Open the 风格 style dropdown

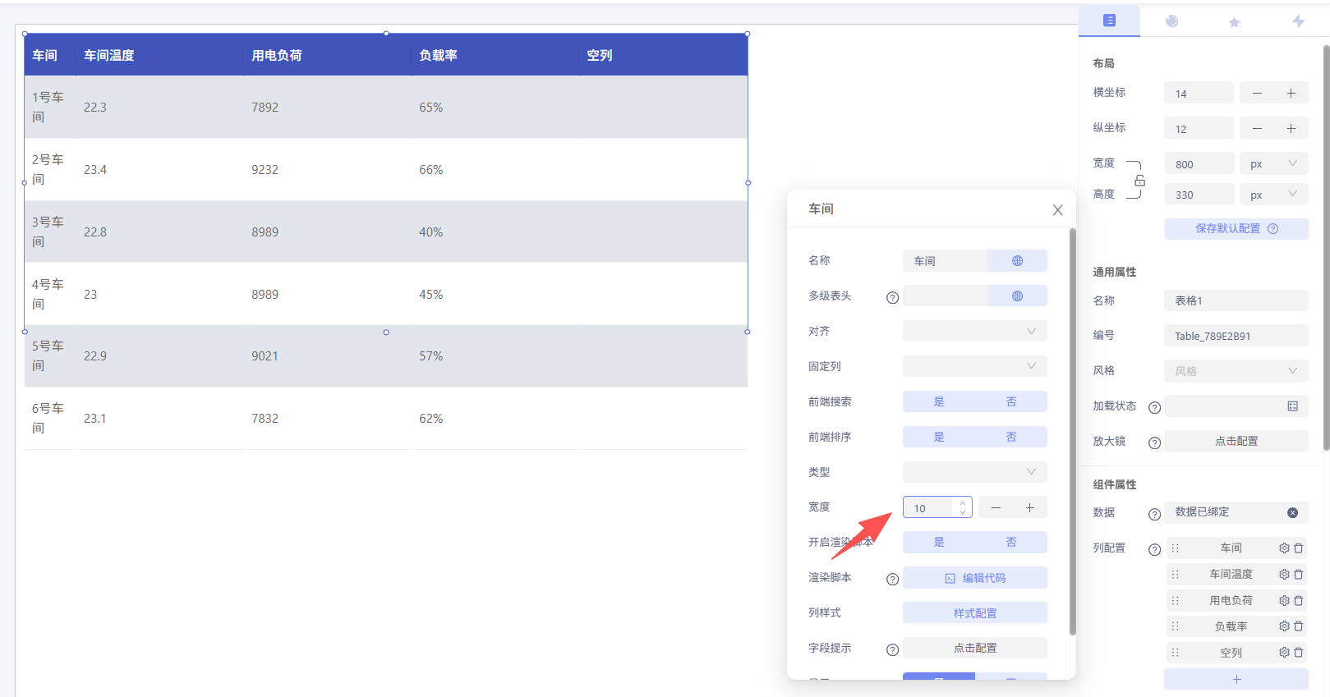click(x=1236, y=371)
